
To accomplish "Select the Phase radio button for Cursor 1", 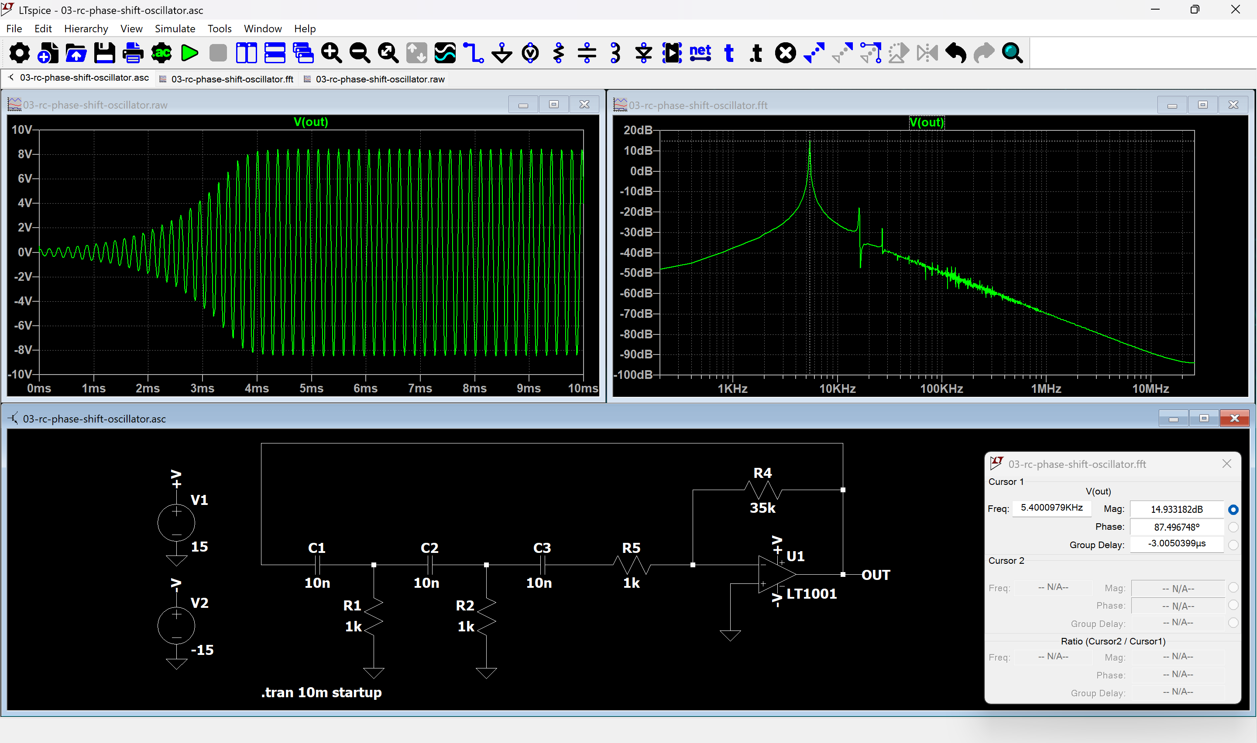I will [1233, 527].
